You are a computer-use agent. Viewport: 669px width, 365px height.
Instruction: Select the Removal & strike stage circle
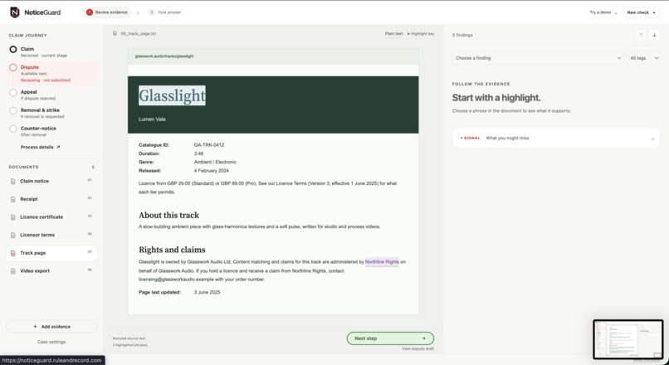[x=13, y=110]
